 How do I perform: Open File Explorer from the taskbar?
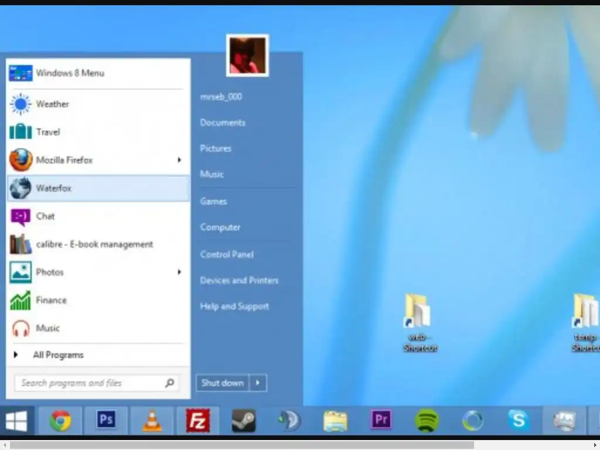[335, 421]
